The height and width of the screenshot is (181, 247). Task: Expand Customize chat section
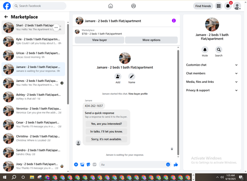point(212,65)
